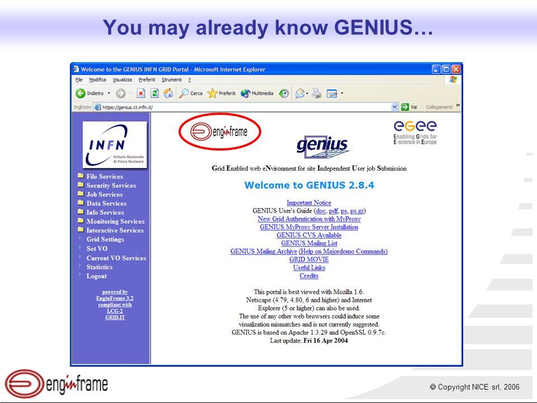This screenshot has width=537, height=403.
Task: Click the genius logo
Action: pos(322,147)
